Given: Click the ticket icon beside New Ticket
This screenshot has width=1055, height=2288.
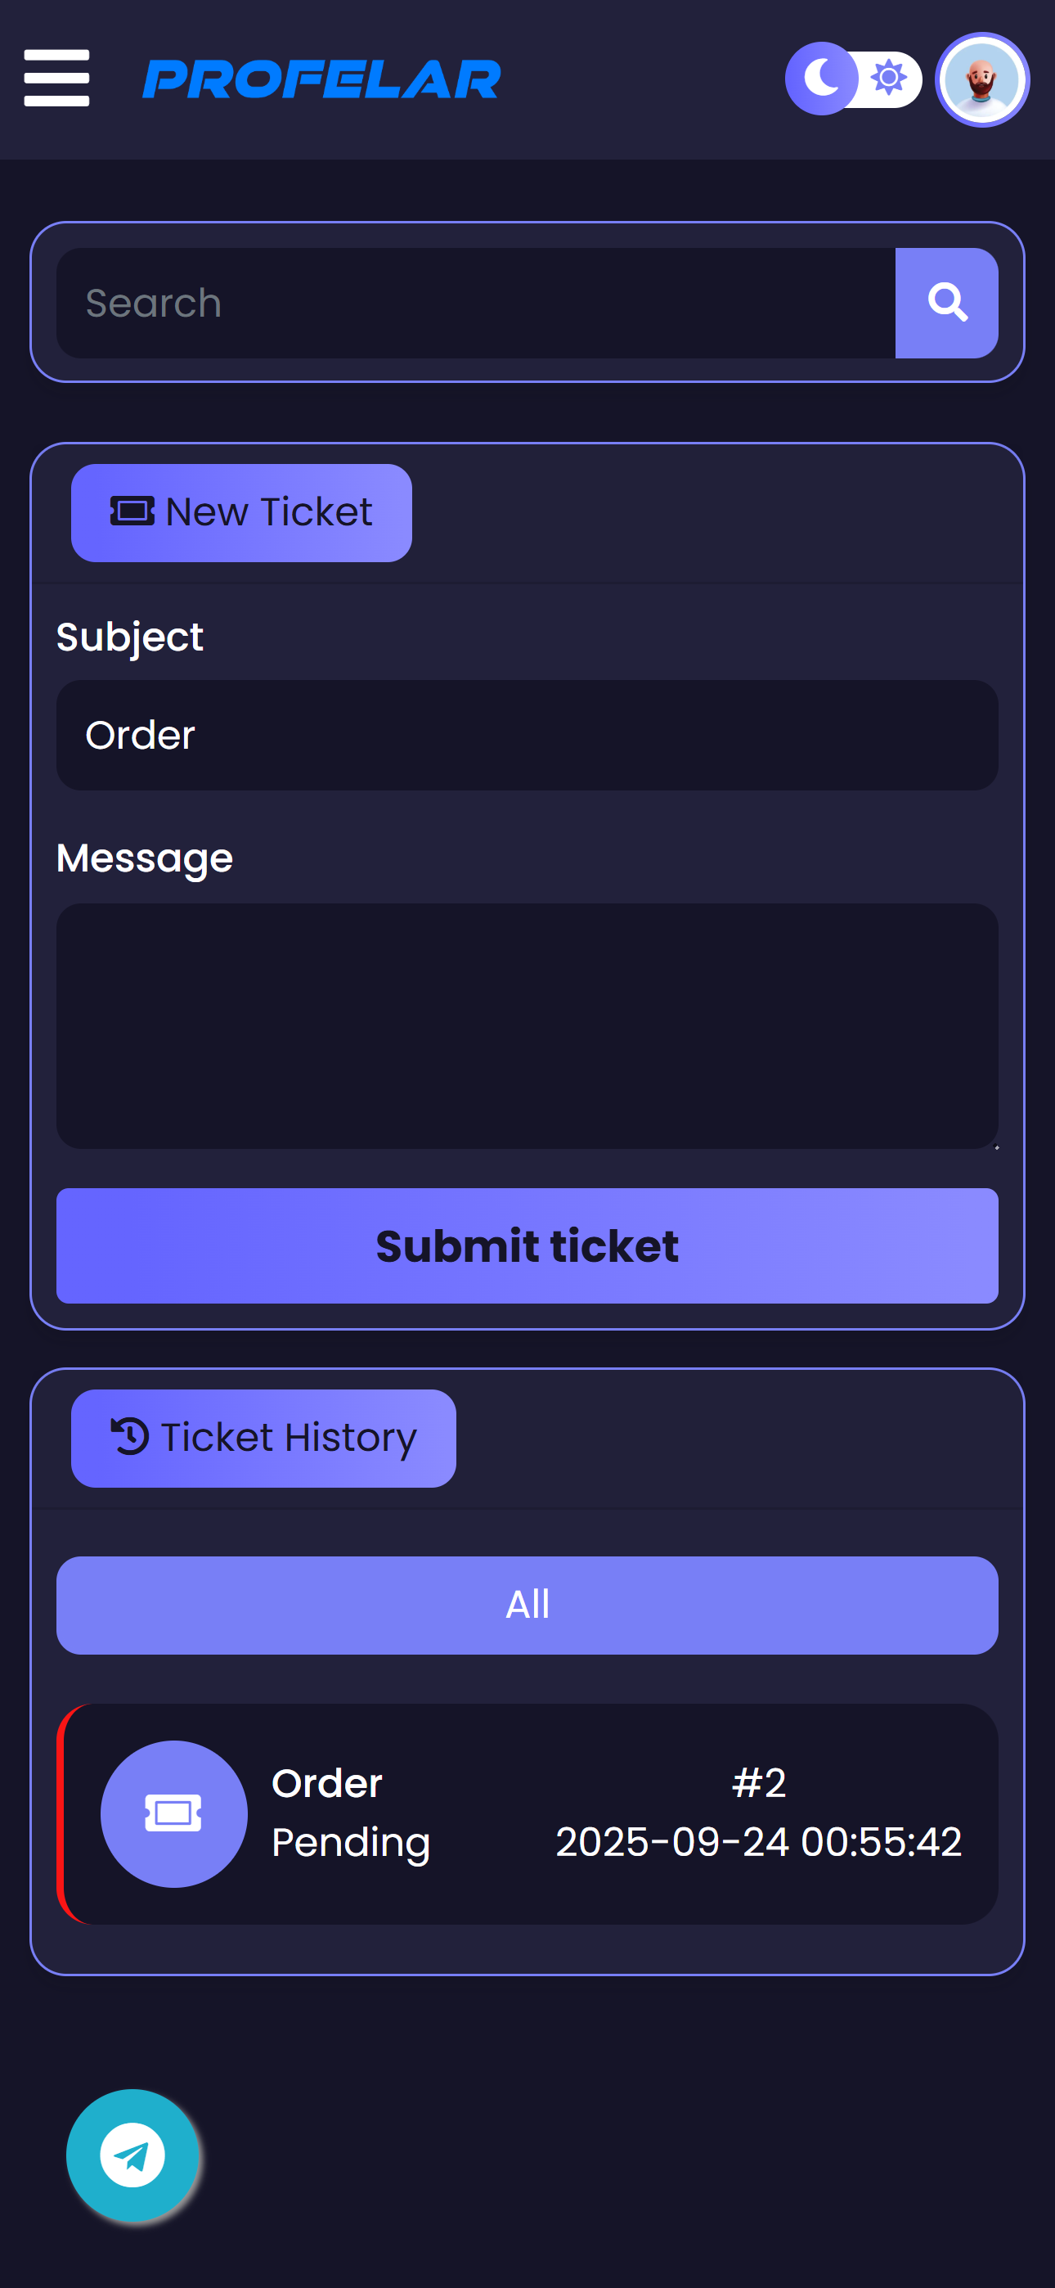Looking at the screenshot, I should click(x=132, y=511).
